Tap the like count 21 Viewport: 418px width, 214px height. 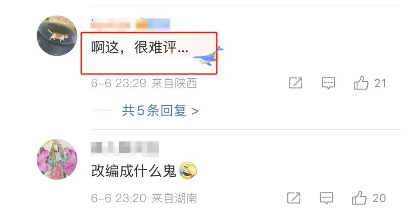point(380,83)
